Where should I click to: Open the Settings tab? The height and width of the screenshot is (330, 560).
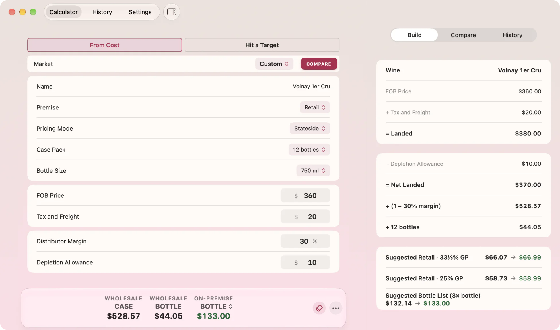(x=140, y=12)
